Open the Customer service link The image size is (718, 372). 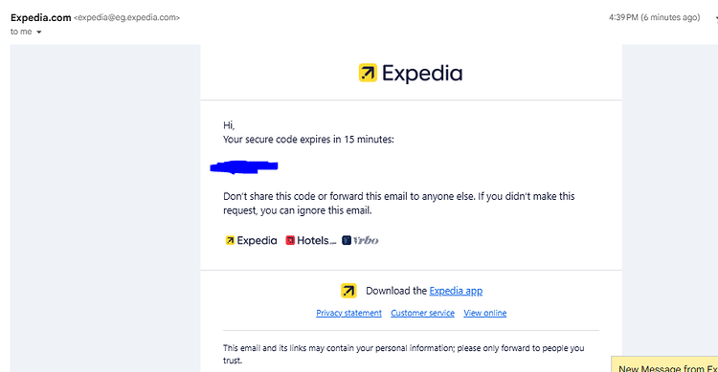[422, 313]
